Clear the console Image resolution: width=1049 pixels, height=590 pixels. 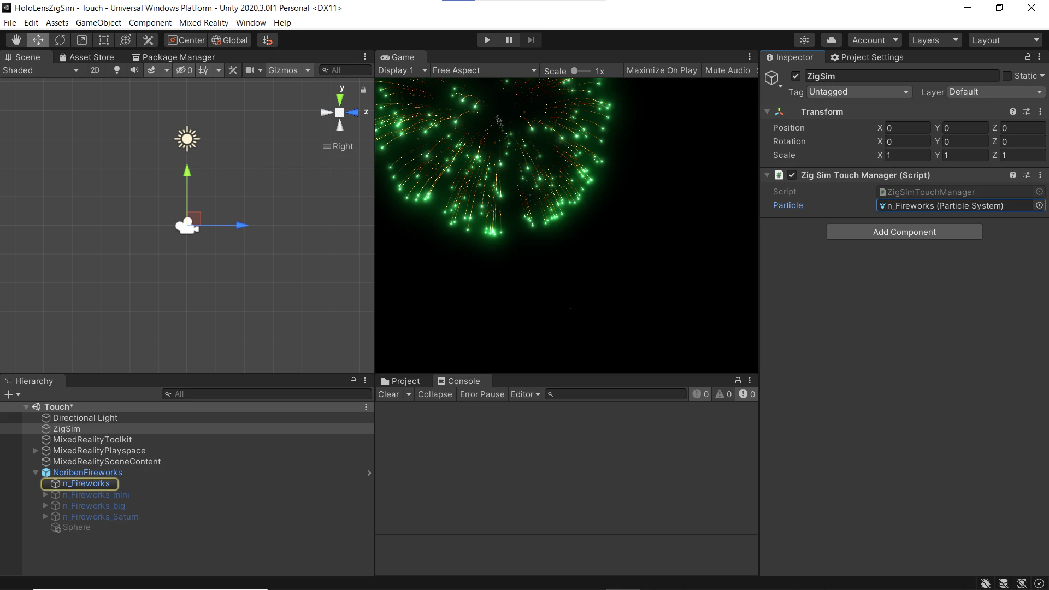[388, 394]
